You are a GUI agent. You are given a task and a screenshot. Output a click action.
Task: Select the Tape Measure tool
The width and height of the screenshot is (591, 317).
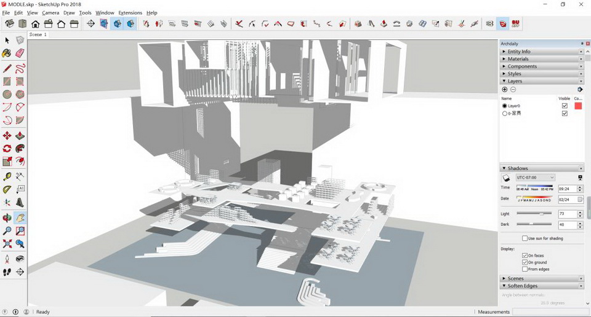click(7, 176)
